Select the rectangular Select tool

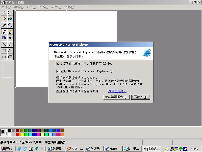tap(10, 13)
